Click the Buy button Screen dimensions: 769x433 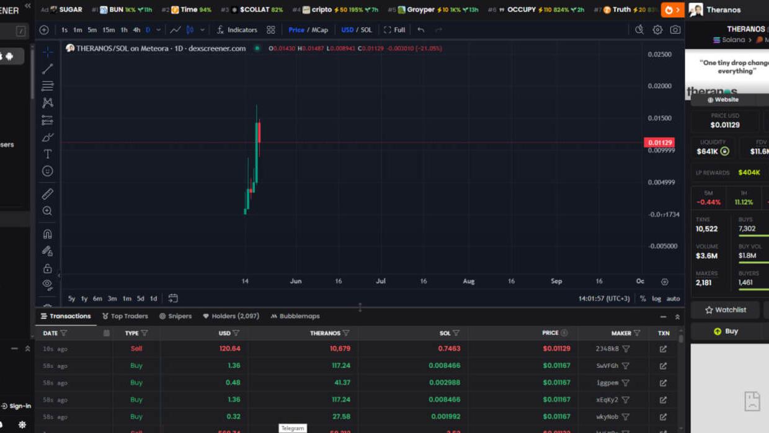(x=726, y=331)
